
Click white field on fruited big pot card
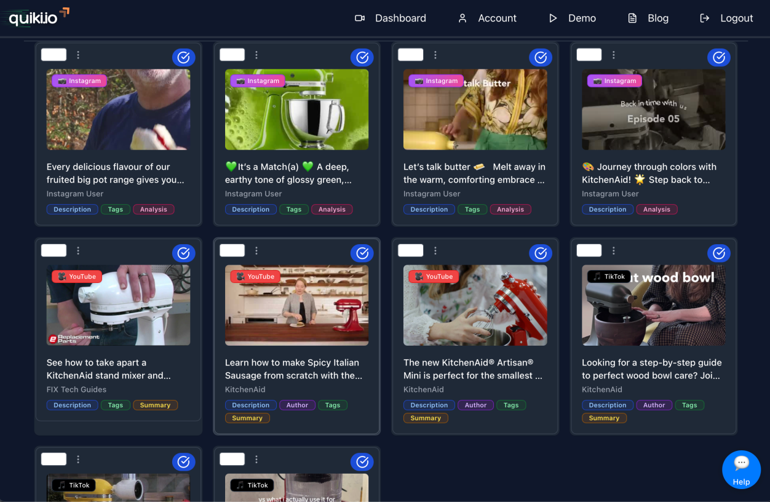coord(54,54)
